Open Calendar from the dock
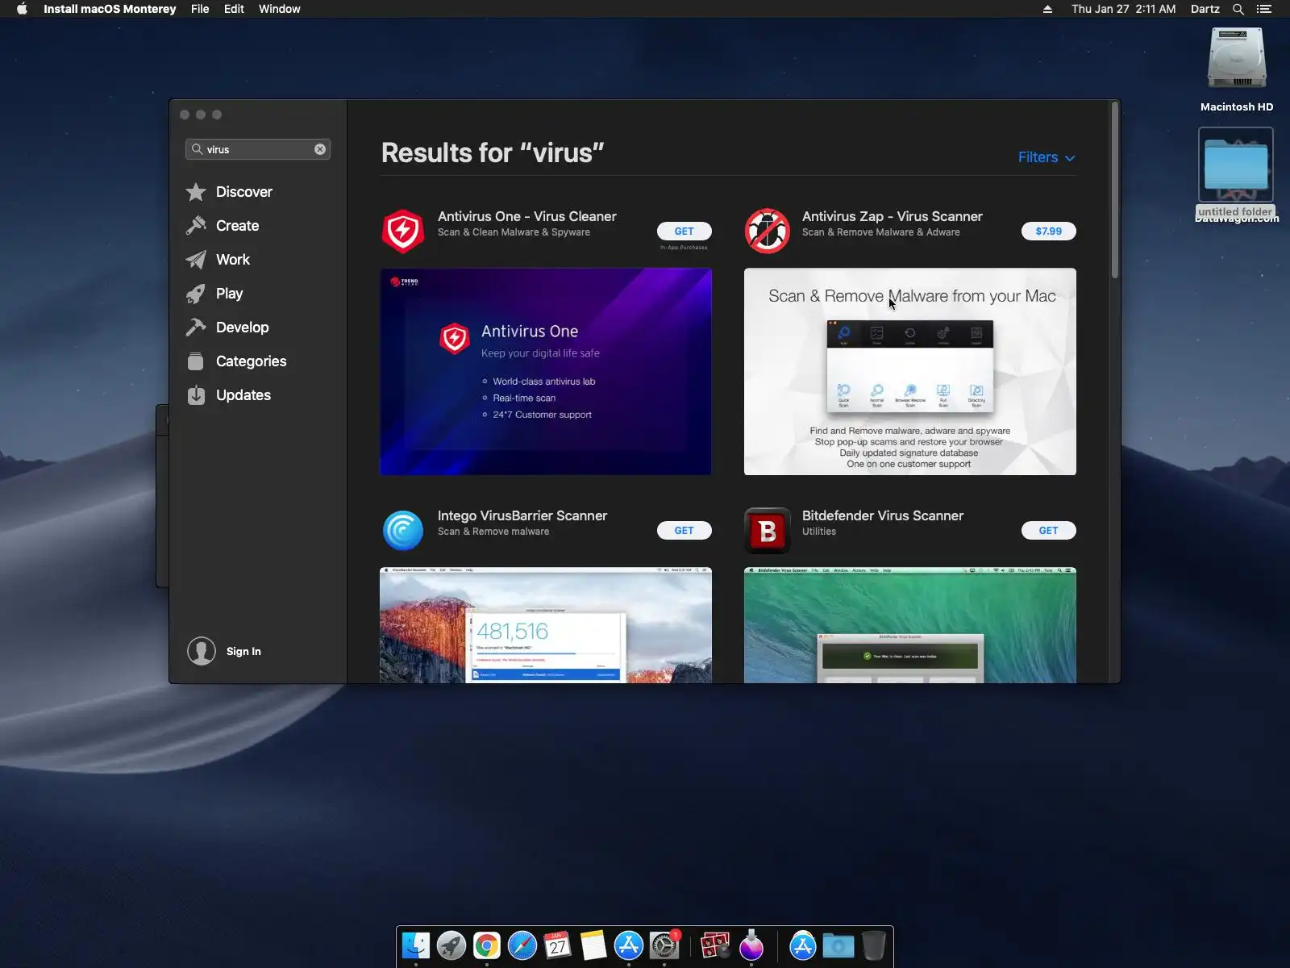 [x=558, y=945]
